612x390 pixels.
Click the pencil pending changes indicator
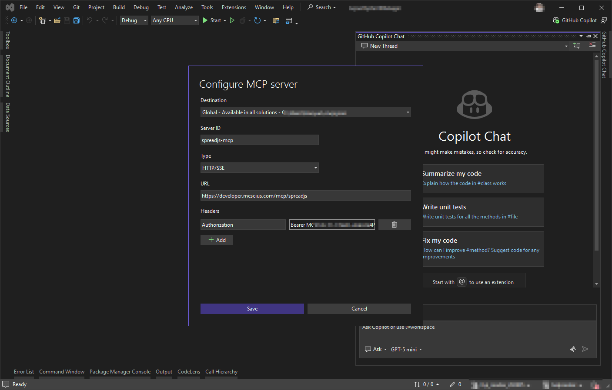click(x=452, y=384)
